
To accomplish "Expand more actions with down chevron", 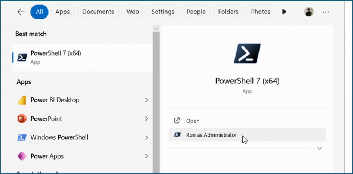I will pos(319,148).
